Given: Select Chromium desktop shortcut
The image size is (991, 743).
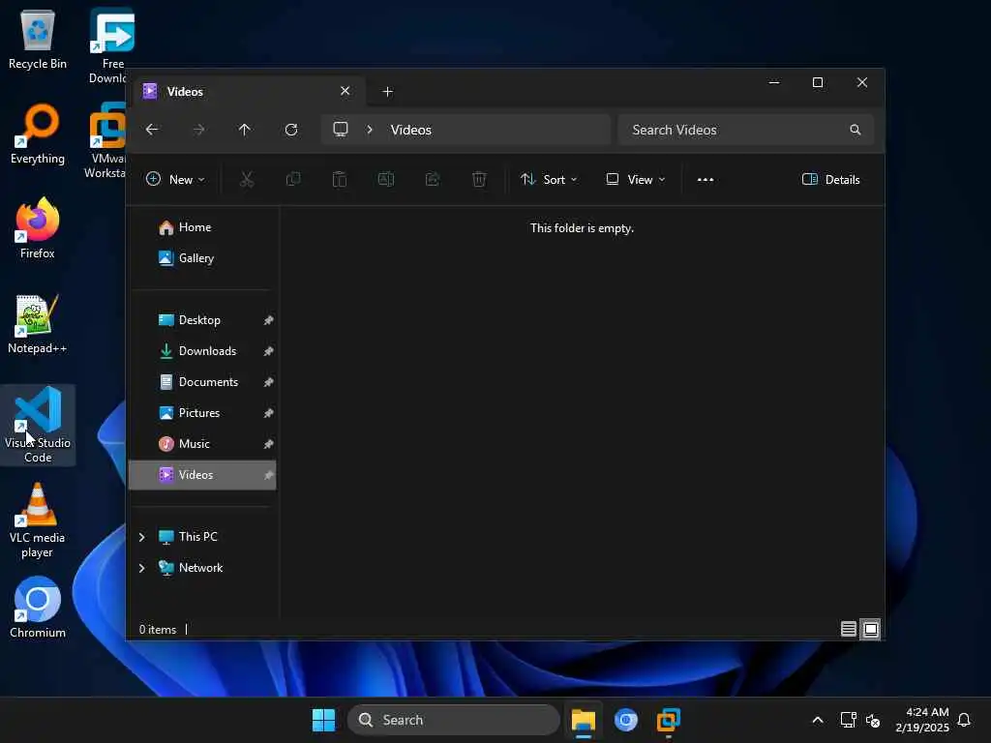Looking at the screenshot, I should pos(38,608).
